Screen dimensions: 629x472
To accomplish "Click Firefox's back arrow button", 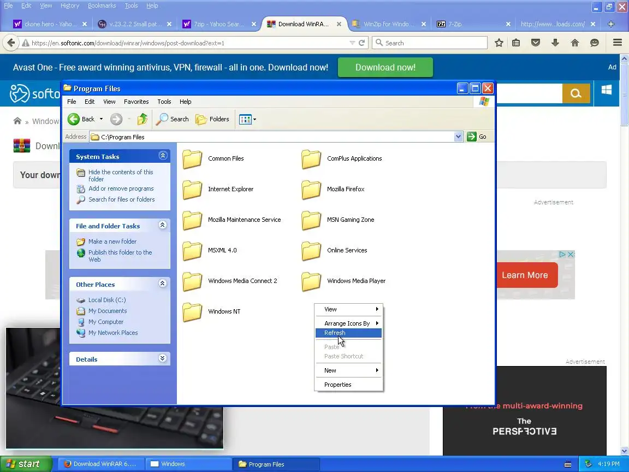I will pos(11,43).
